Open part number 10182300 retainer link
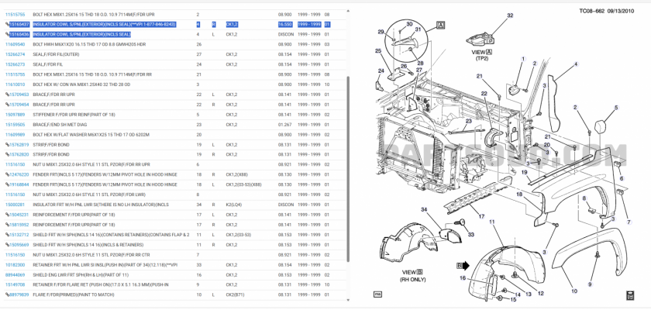This screenshot has height=310, width=651. coord(15,265)
